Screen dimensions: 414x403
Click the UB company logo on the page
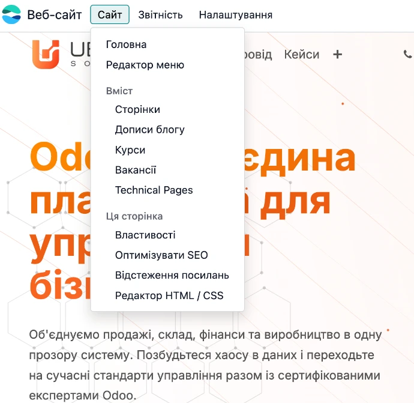click(x=61, y=55)
